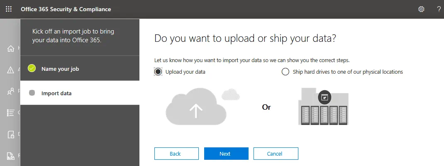The image size is (444, 166).
Task: Click the help question mark icon
Action: [439, 9]
